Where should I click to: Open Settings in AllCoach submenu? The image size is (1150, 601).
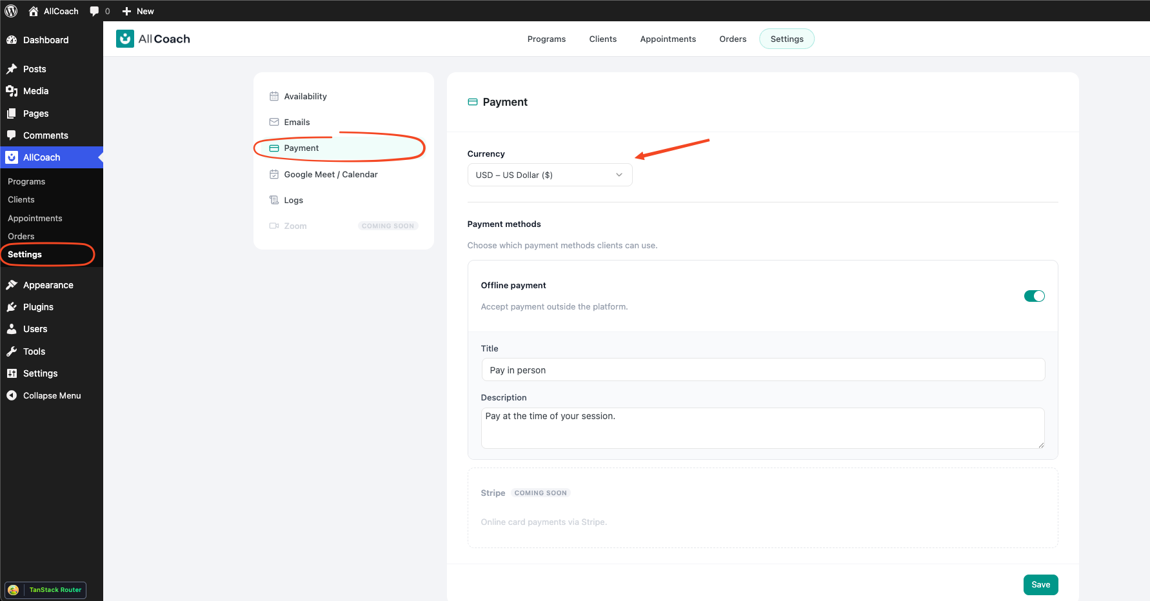click(25, 254)
